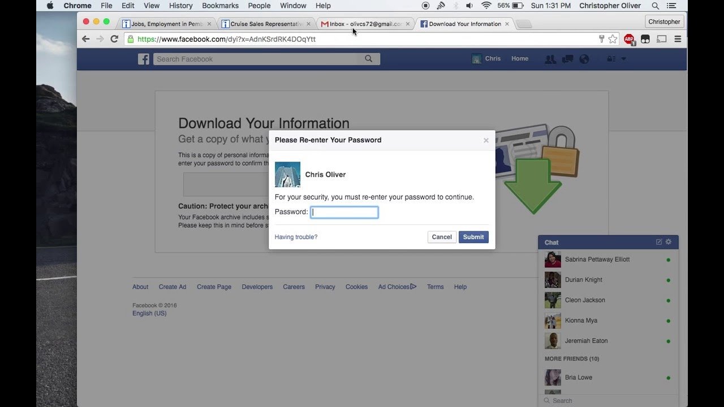Switch to Cruise Sales Representative tab
This screenshot has height=407, width=724.
coord(266,24)
